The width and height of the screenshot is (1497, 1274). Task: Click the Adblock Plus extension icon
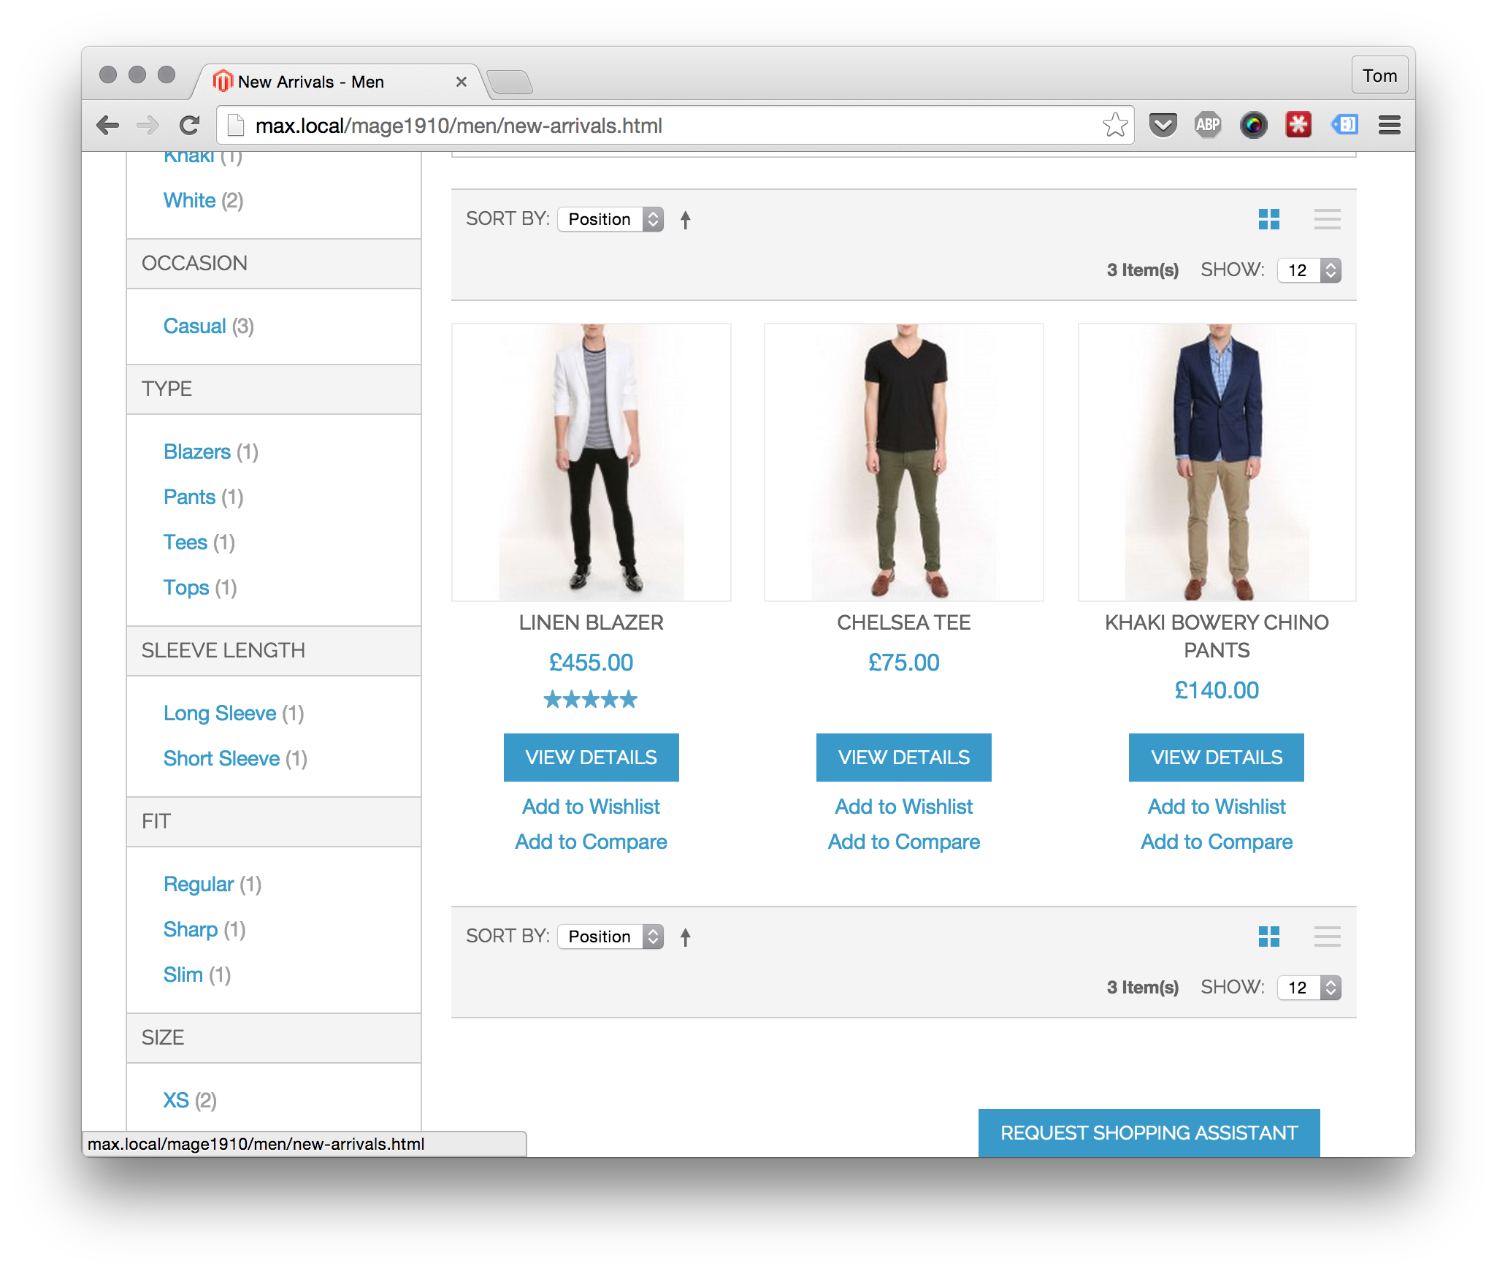tap(1208, 126)
